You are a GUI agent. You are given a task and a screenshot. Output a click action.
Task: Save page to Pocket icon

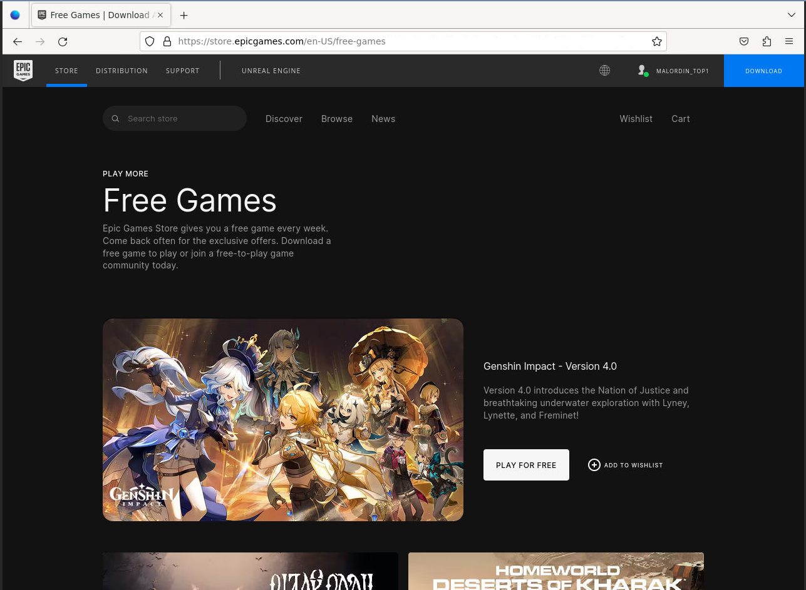coord(743,41)
